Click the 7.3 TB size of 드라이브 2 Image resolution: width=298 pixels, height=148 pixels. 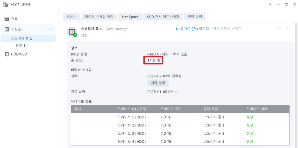166,125
